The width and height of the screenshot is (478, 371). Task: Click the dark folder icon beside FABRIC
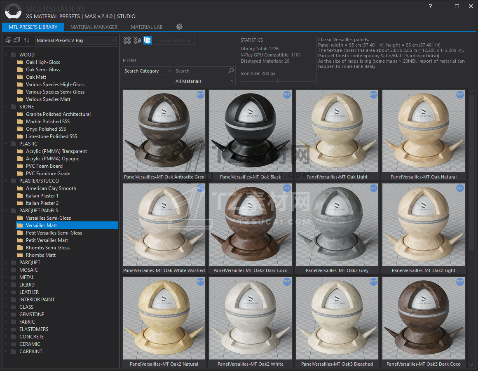(x=14, y=322)
